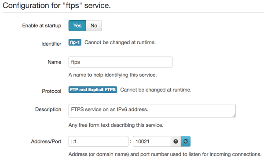Click the Identifier label

tap(51, 44)
